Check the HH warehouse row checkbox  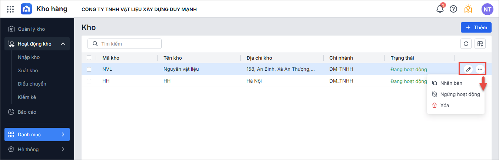[x=89, y=81]
